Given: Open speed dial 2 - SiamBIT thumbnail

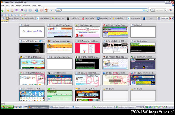Looking at the screenshot, I should 60,32.
